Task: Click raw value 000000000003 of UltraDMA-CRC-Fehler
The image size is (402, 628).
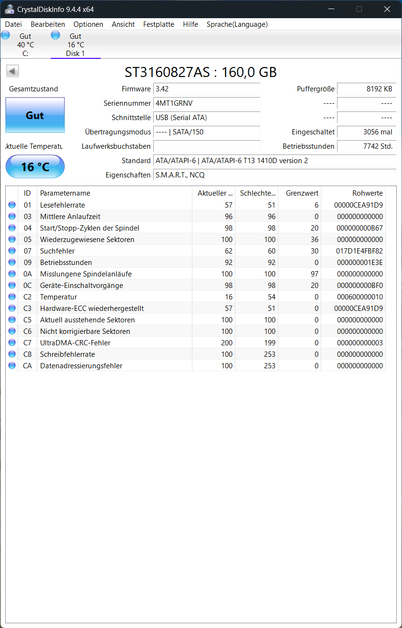Action: click(360, 343)
